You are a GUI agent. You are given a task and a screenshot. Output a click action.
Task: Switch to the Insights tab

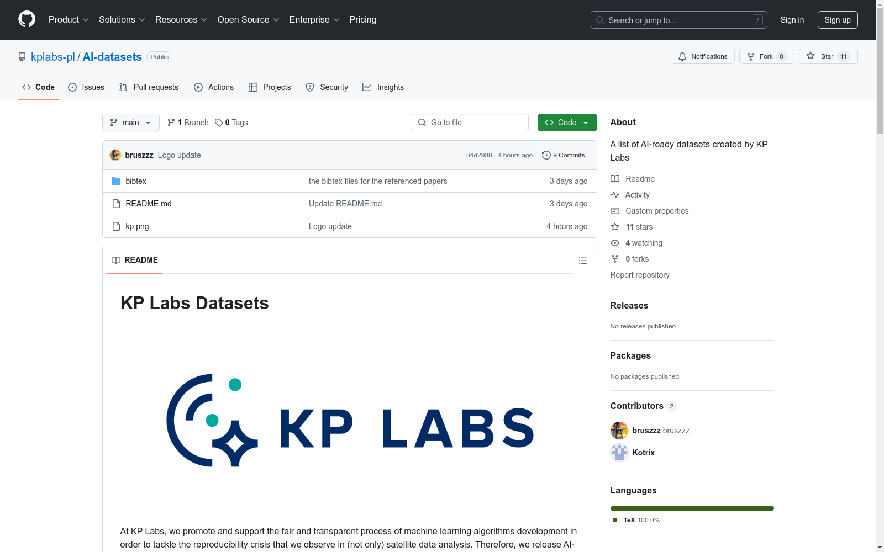383,87
